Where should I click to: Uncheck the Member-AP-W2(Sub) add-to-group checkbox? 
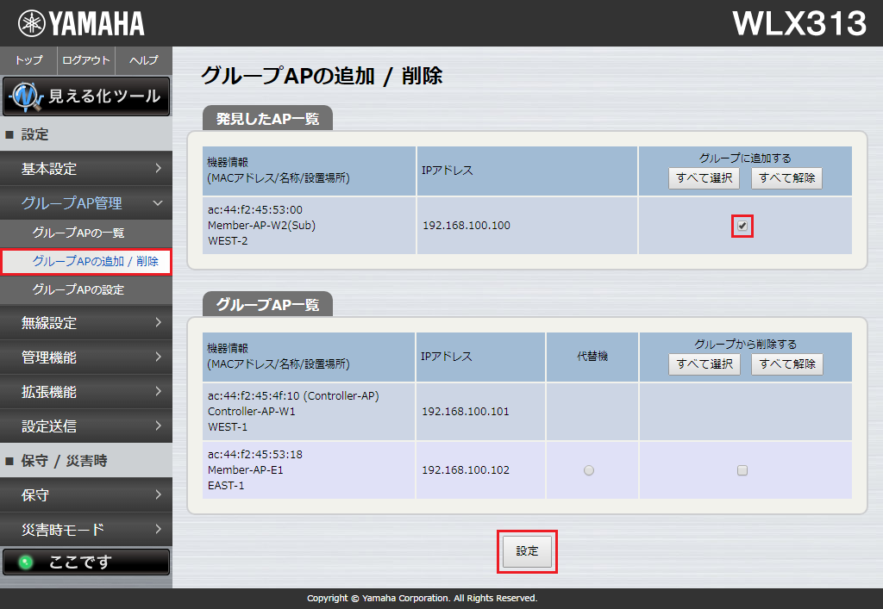742,226
